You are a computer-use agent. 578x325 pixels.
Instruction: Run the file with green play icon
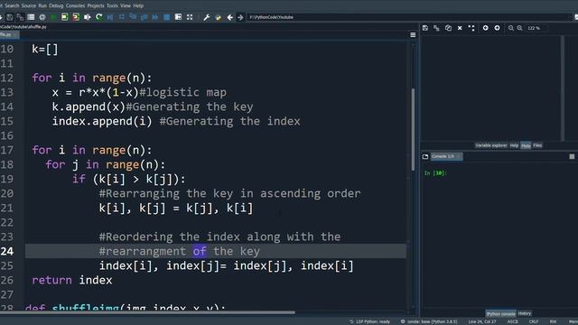tap(53, 17)
